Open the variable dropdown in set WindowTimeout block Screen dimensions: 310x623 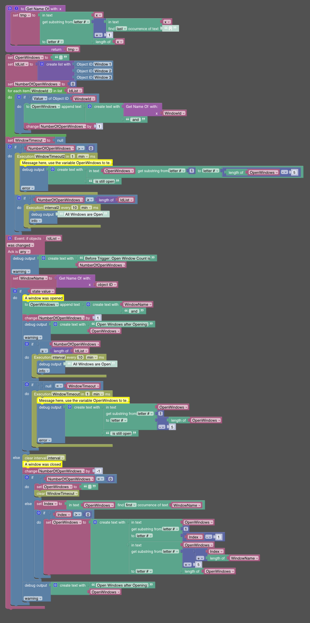click(x=29, y=140)
